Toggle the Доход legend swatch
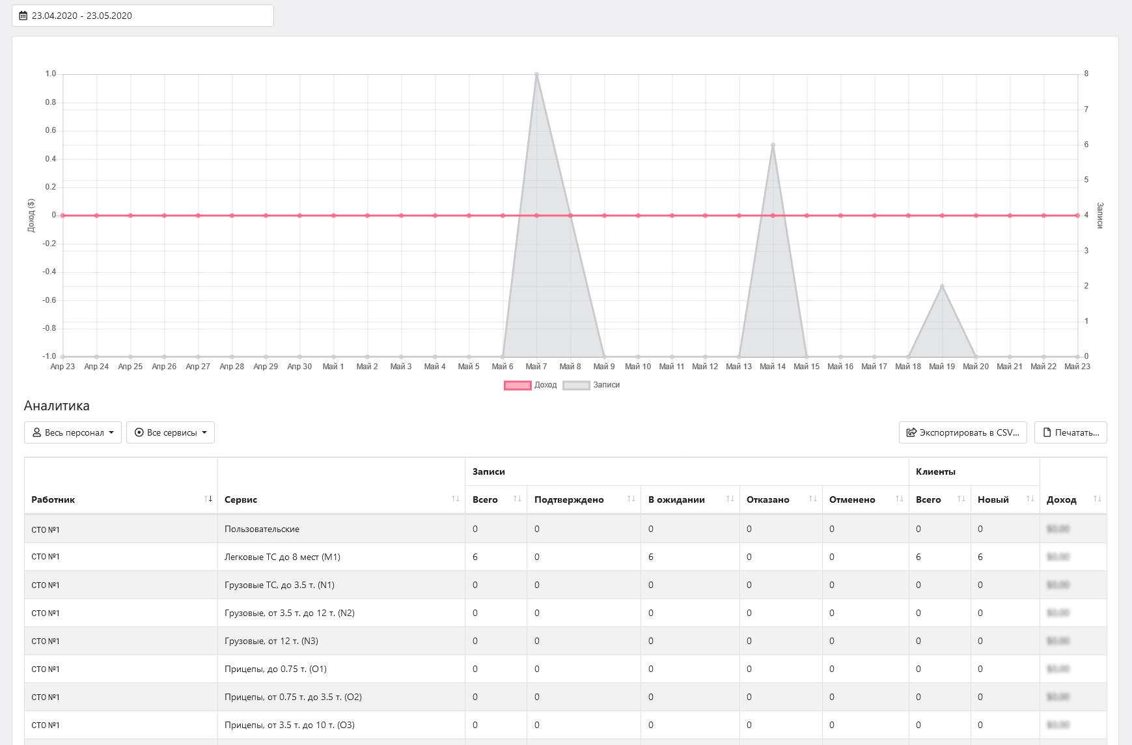This screenshot has height=745, width=1132. [518, 385]
